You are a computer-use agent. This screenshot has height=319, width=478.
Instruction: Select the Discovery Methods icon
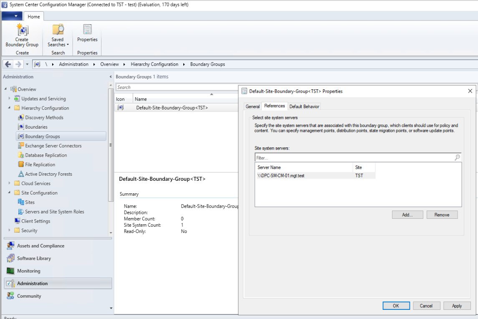pos(21,117)
